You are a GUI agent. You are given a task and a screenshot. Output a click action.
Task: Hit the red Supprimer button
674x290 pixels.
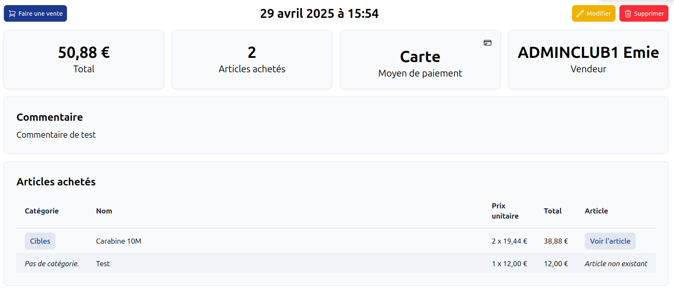(644, 13)
